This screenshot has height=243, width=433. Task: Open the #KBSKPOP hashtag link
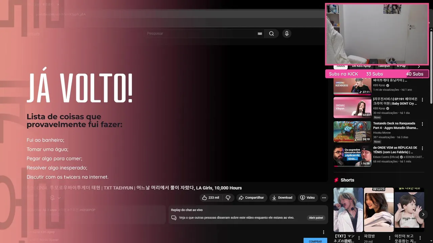pos(87,210)
